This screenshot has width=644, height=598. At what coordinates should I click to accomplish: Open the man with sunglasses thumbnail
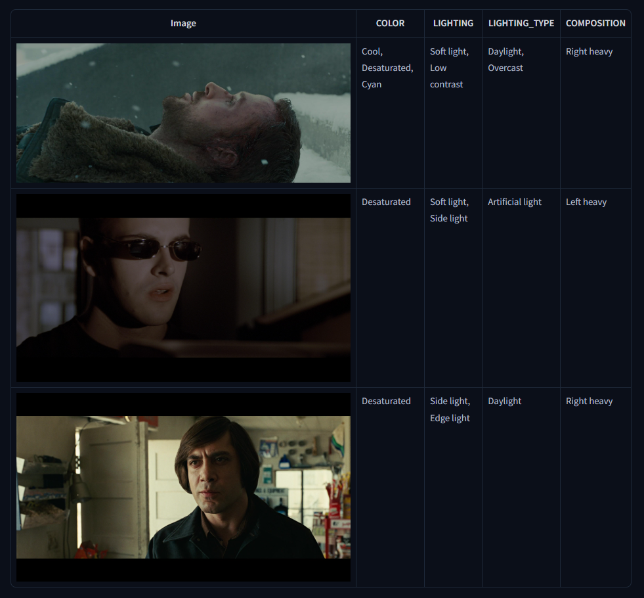(183, 288)
